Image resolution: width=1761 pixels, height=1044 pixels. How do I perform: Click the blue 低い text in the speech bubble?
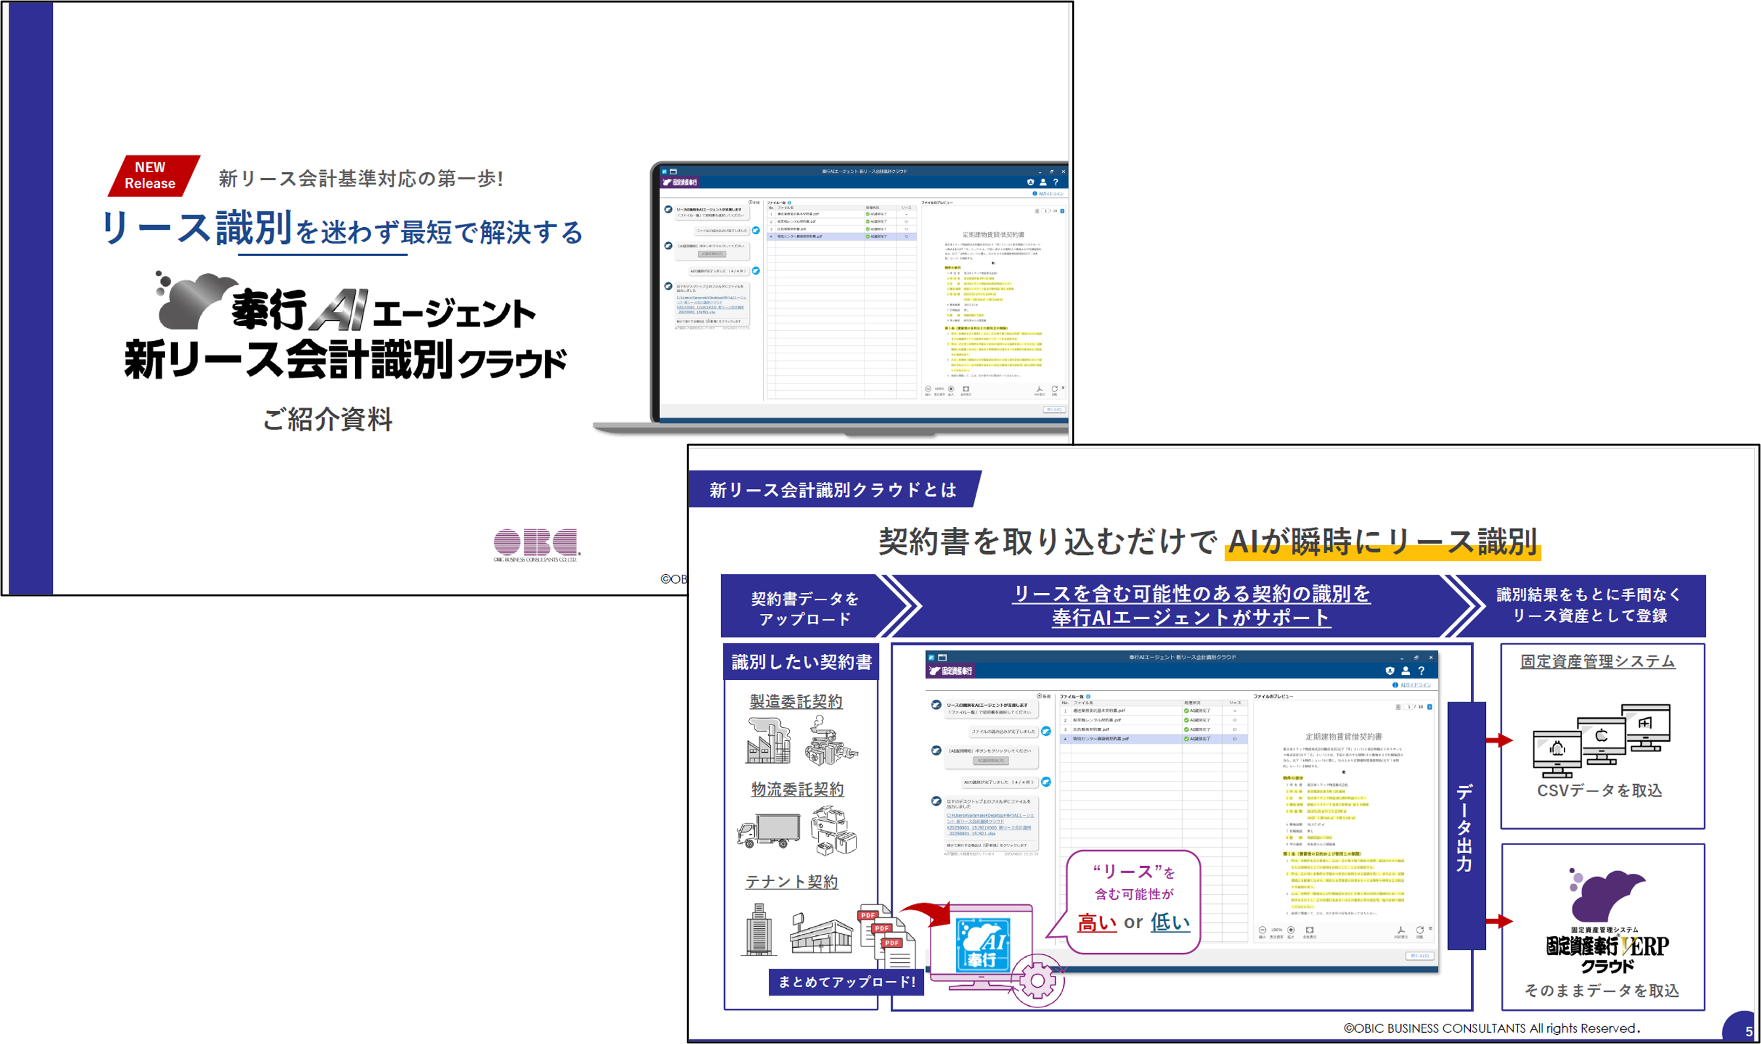pyautogui.click(x=1170, y=922)
